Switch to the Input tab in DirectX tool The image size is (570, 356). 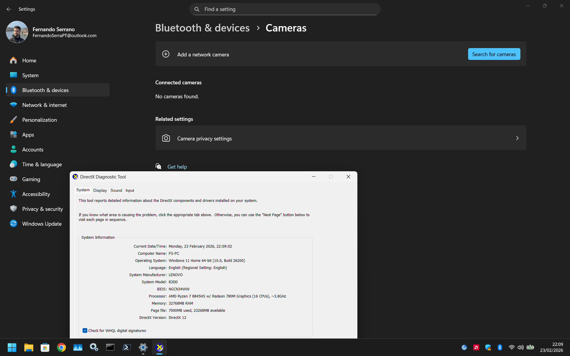tap(130, 190)
